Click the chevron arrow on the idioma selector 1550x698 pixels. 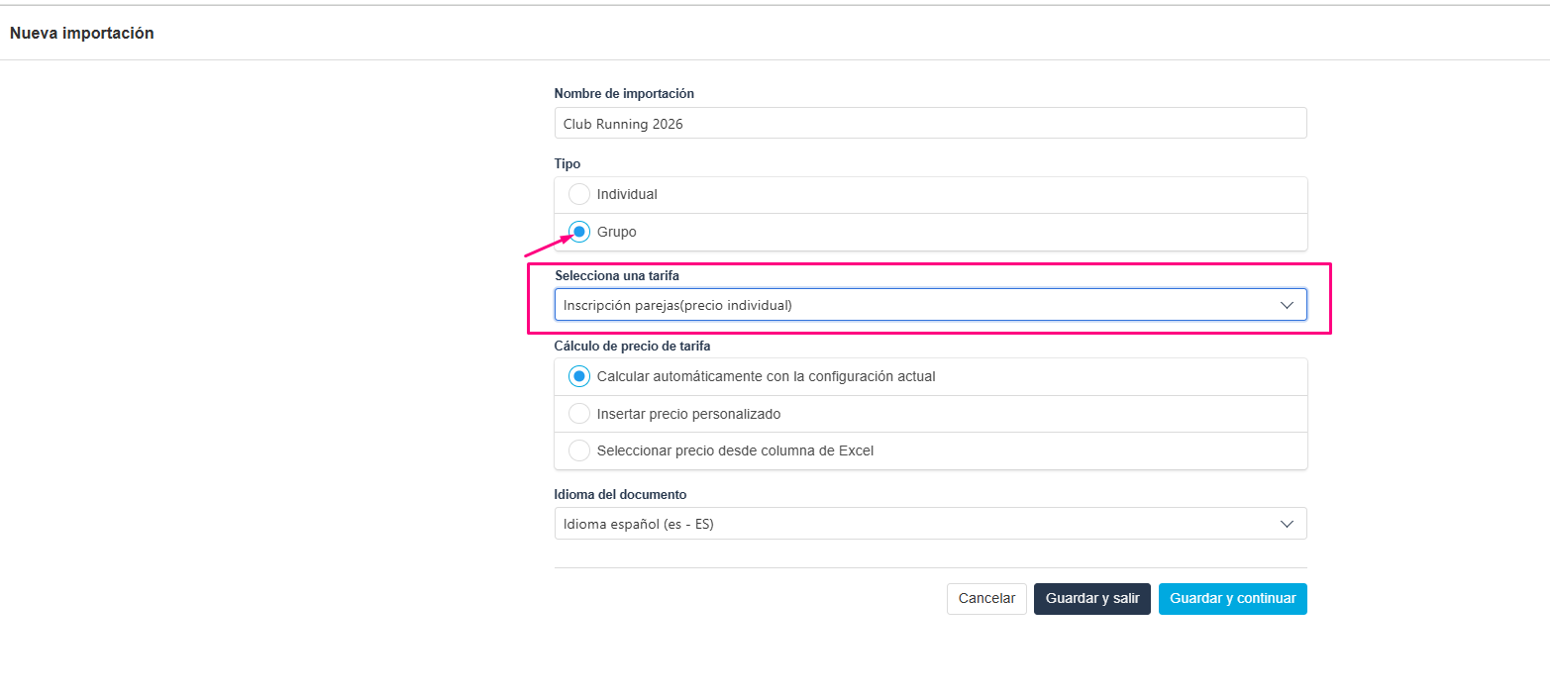point(1287,524)
